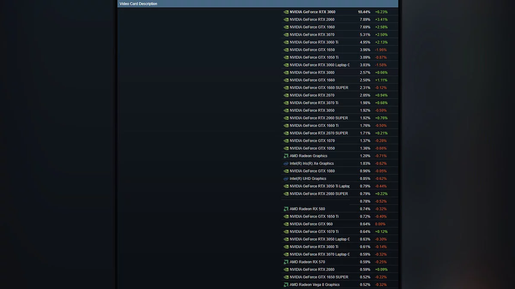Click the NVIDIA icon next to GTX 1650
The width and height of the screenshot is (515, 289).
pyautogui.click(x=286, y=50)
